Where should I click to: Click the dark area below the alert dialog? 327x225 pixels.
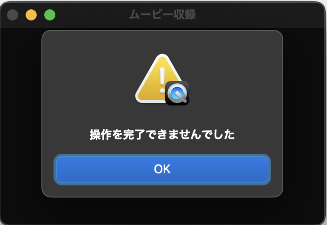pos(162,210)
